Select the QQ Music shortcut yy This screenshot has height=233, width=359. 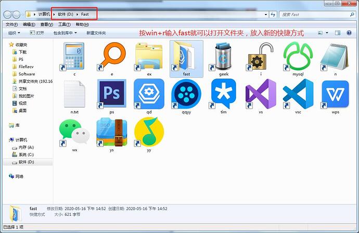tap(149, 134)
